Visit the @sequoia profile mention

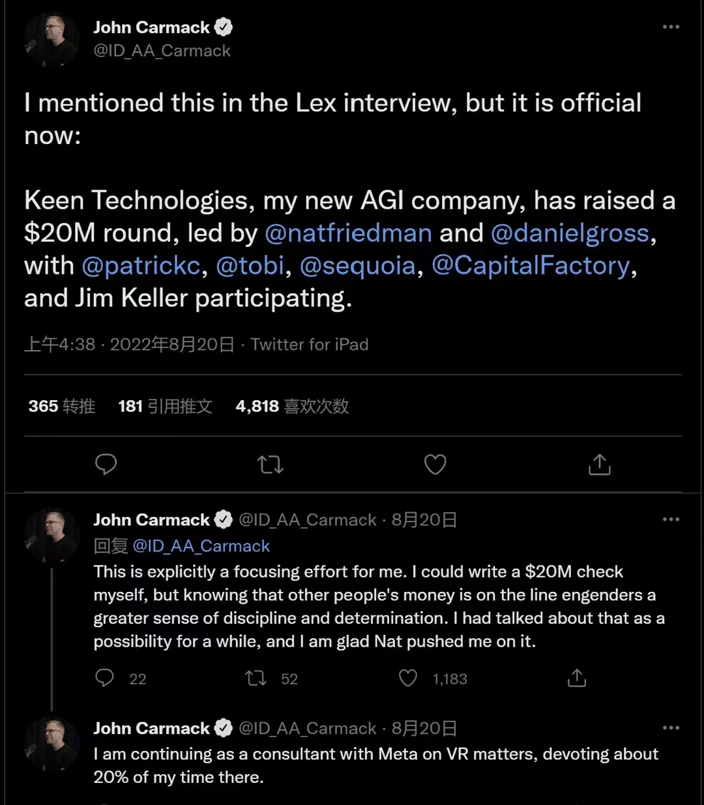pos(357,266)
